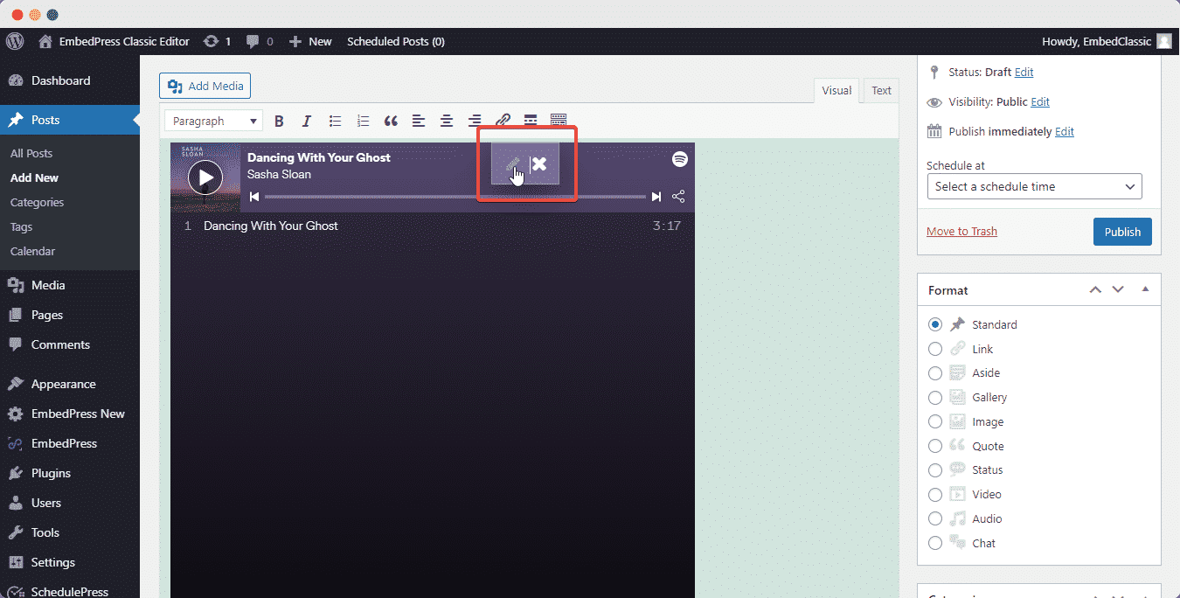This screenshot has width=1180, height=598.
Task: Open Plugins section in sidebar
Action: [70, 473]
